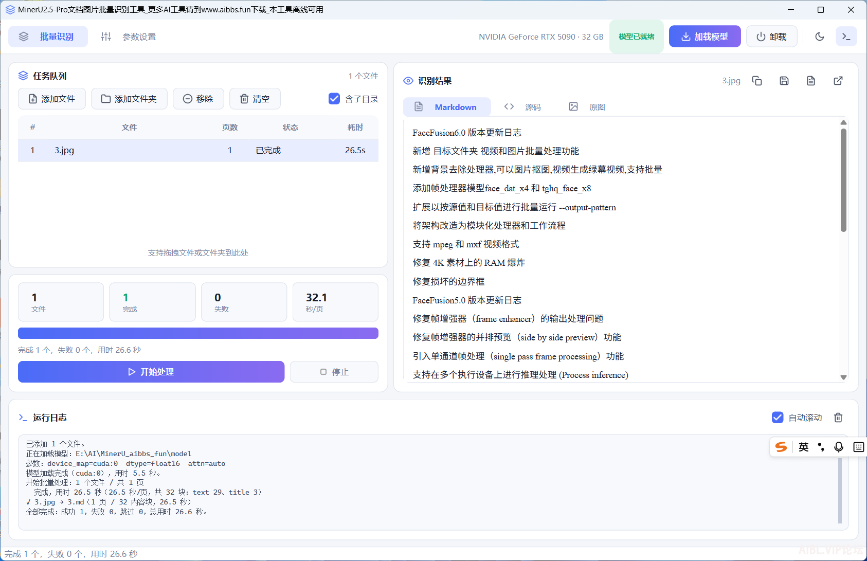Toggle dark mode moon icon
The image size is (867, 561).
(x=820, y=37)
